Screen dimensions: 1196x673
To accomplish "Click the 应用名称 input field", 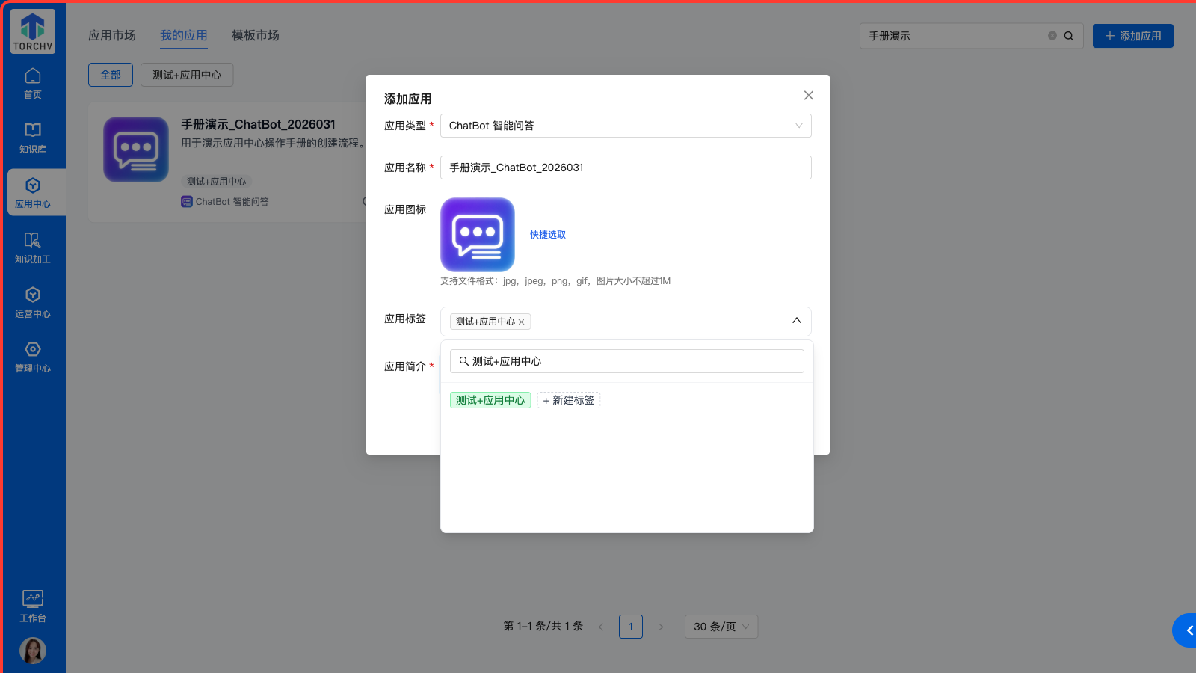I will click(626, 168).
